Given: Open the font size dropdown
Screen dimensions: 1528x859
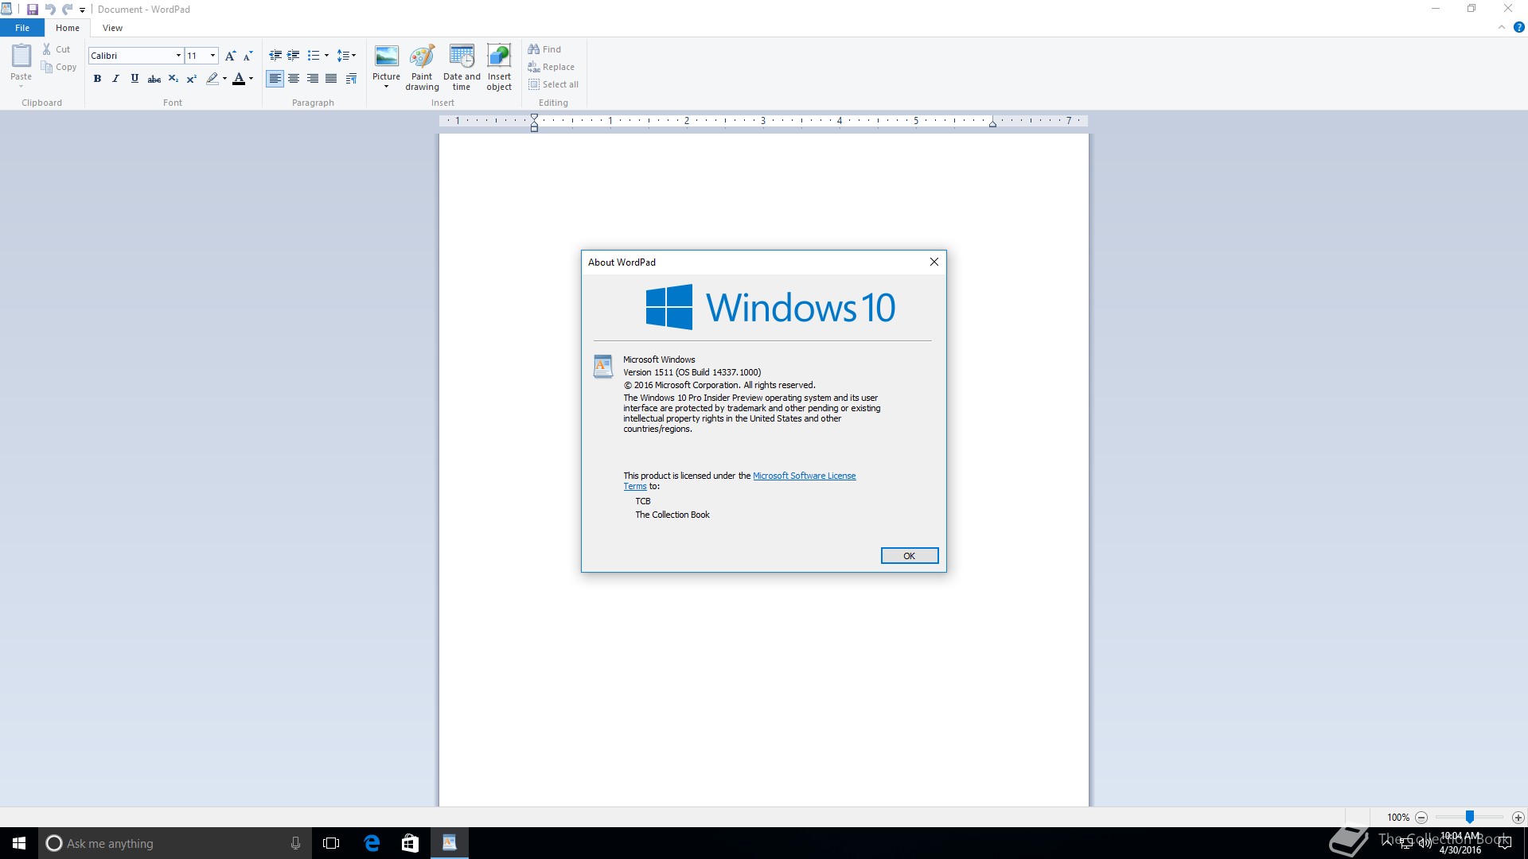Looking at the screenshot, I should click(212, 56).
